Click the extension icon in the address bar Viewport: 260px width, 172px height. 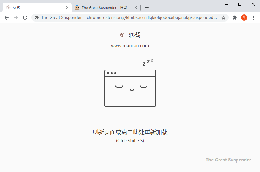[x=37, y=18]
